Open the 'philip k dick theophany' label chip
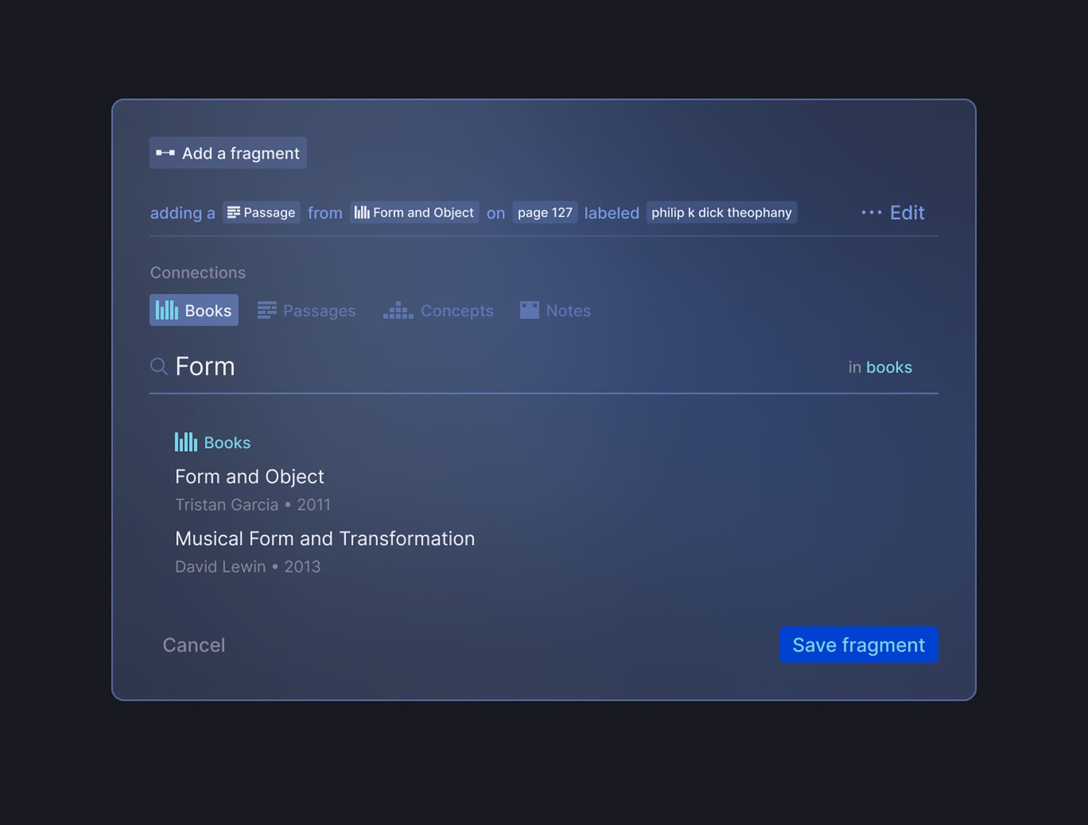Viewport: 1088px width, 825px height. 721,212
